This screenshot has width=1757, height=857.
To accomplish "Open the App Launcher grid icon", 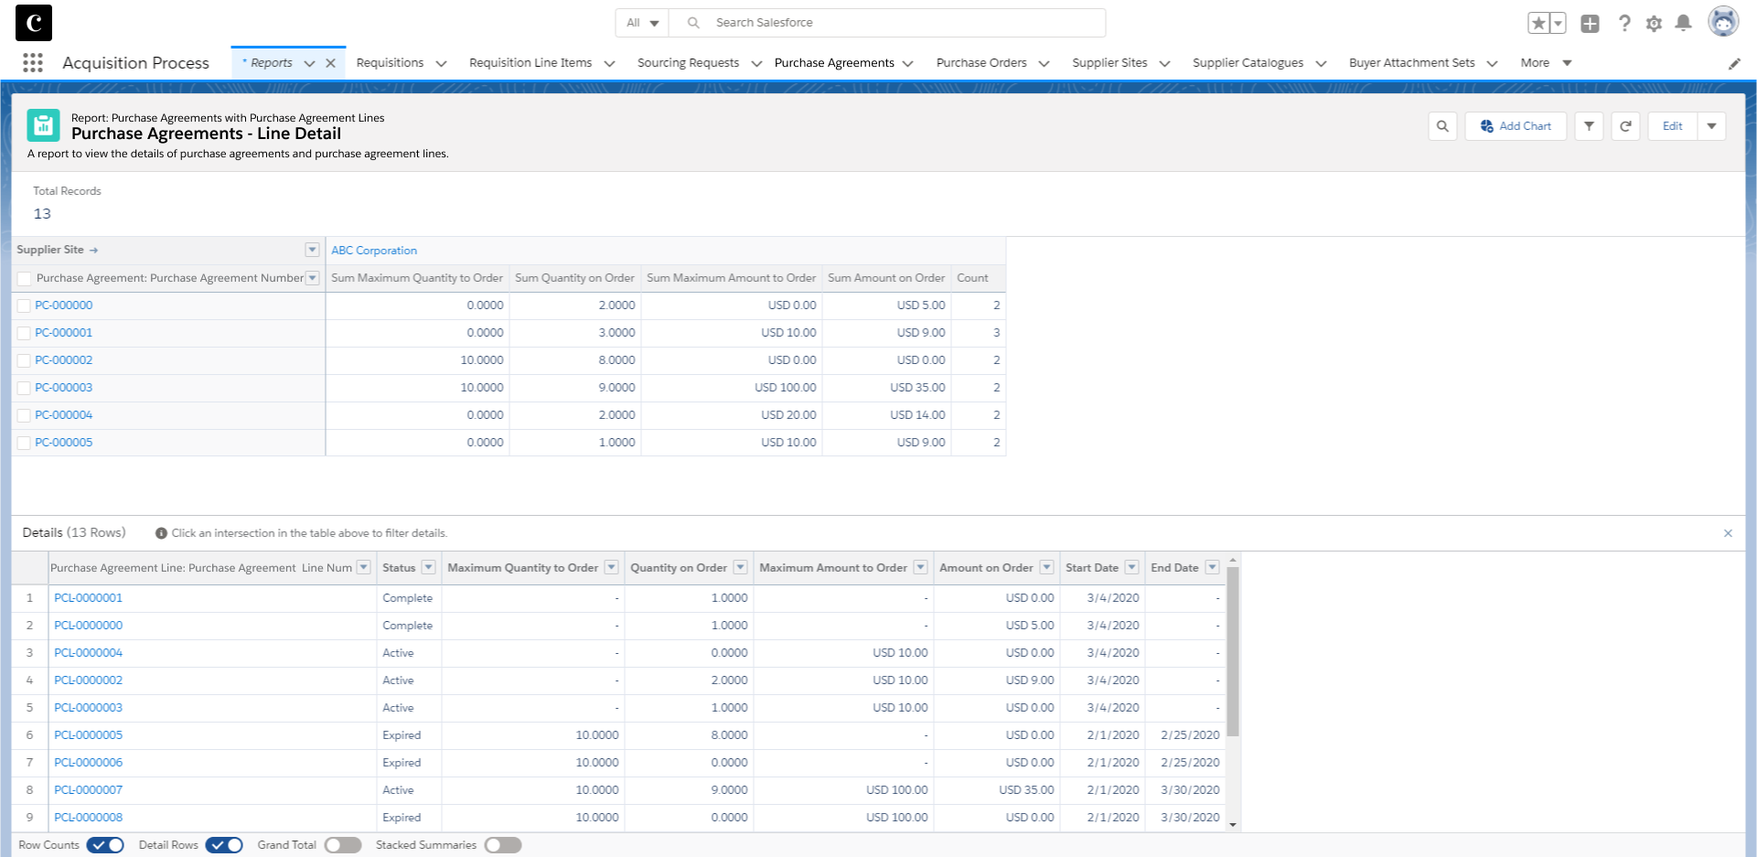I will click(x=33, y=63).
